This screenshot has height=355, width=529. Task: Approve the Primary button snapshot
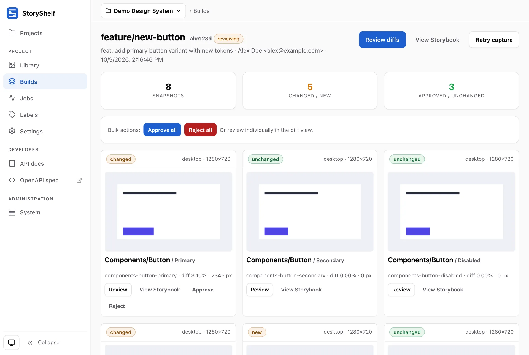click(x=203, y=290)
